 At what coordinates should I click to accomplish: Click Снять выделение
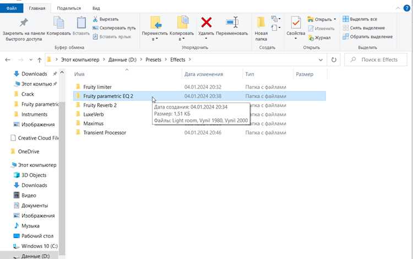pos(364,28)
